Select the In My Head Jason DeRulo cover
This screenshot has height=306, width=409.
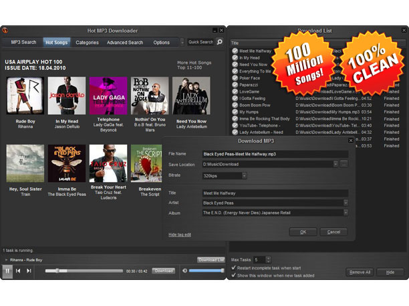pyautogui.click(x=67, y=95)
